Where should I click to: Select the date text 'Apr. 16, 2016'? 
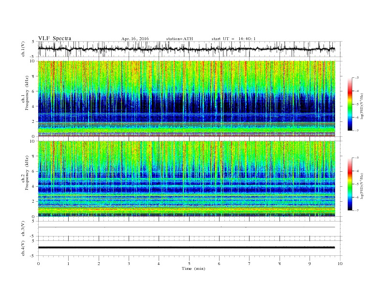[x=135, y=39]
